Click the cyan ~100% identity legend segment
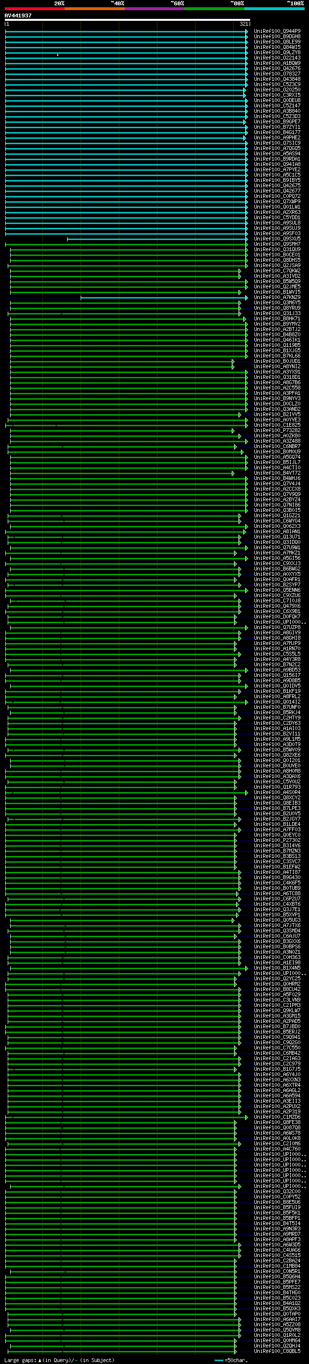 tap(274, 9)
